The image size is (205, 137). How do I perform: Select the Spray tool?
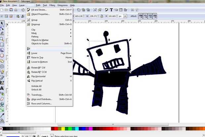tap(2, 93)
